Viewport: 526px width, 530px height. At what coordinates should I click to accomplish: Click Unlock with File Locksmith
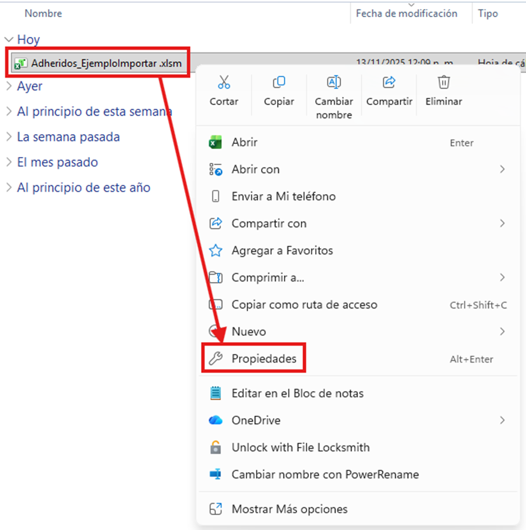pyautogui.click(x=300, y=447)
